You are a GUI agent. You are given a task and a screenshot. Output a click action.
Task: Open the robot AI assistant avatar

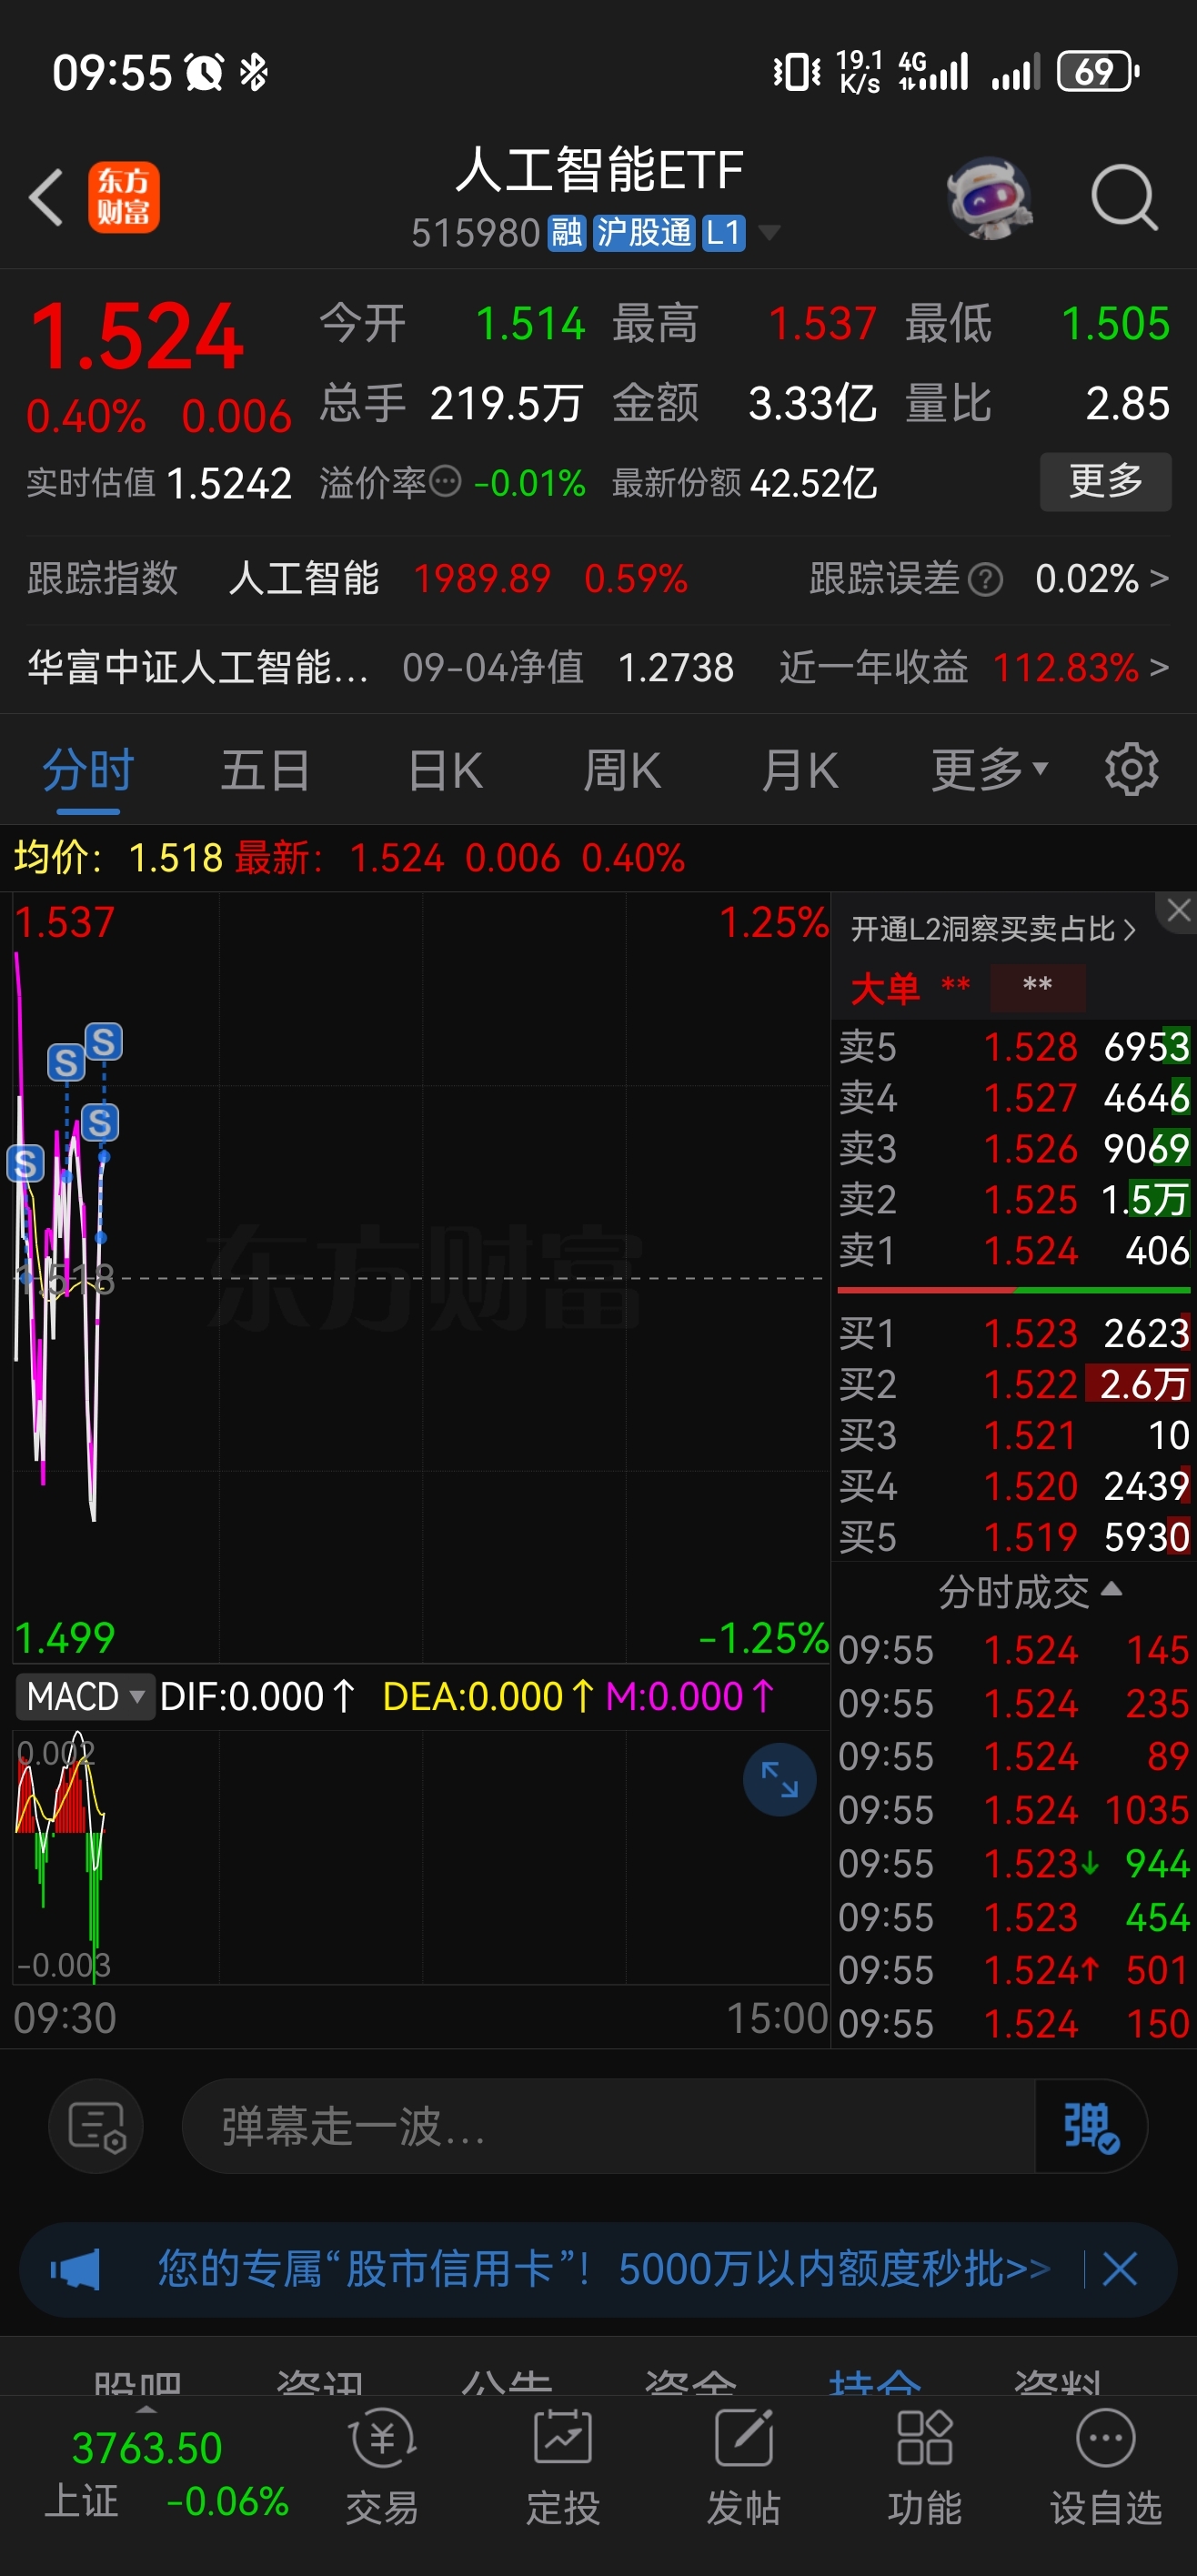coord(990,197)
